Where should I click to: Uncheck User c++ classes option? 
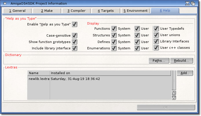(156, 48)
